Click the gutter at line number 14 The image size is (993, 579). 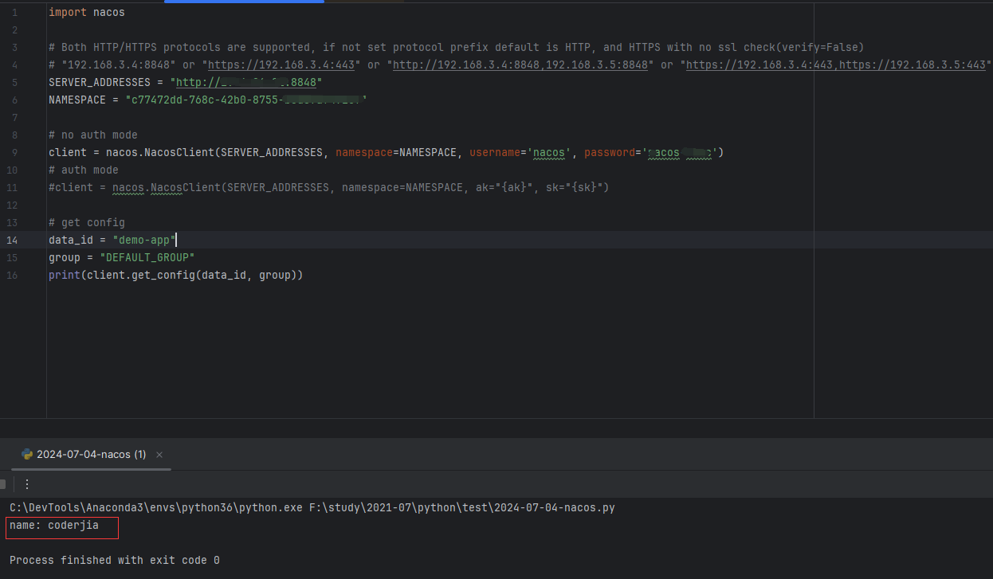click(x=12, y=240)
